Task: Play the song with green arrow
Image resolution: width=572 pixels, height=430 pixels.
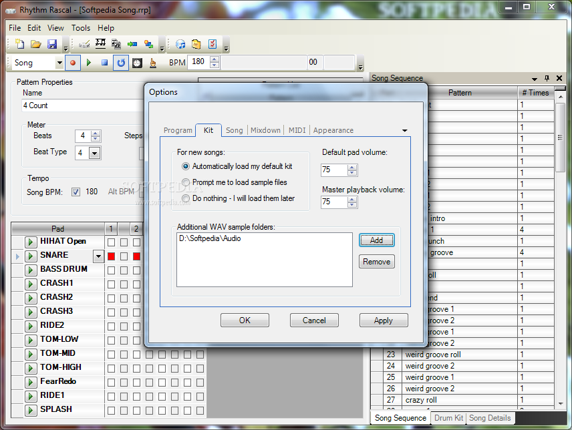Action: (89, 63)
